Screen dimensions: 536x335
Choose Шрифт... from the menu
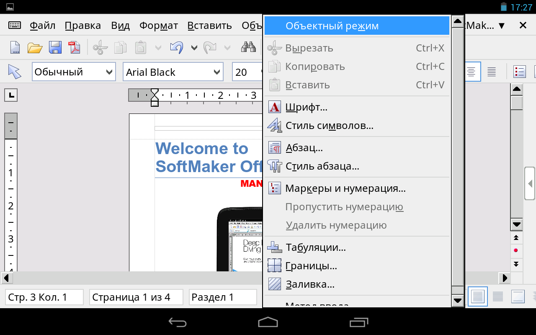click(x=357, y=107)
